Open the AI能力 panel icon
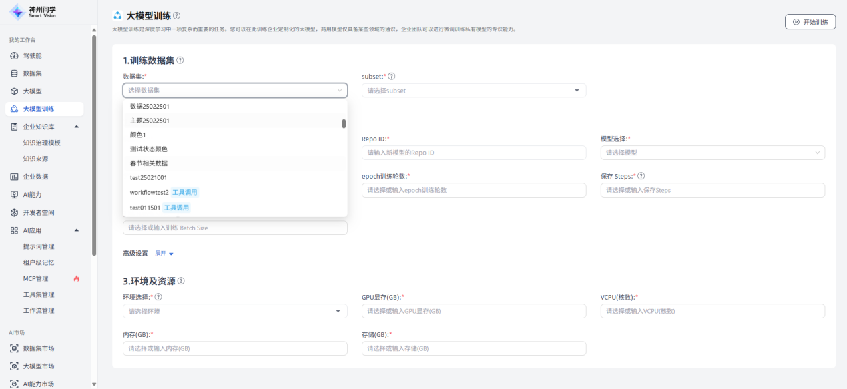 (15, 194)
